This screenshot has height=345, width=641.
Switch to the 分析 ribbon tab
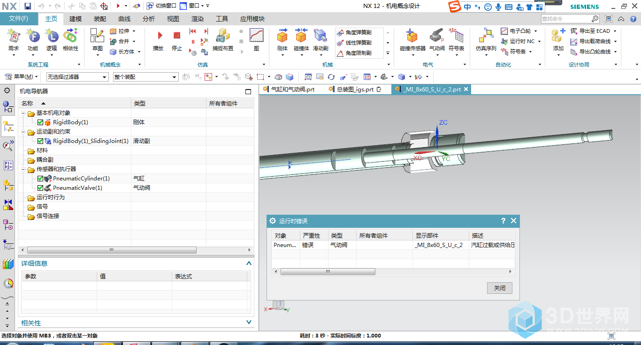149,19
